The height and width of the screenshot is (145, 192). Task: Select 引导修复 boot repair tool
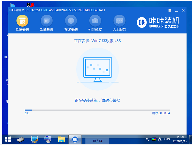(x=95, y=23)
